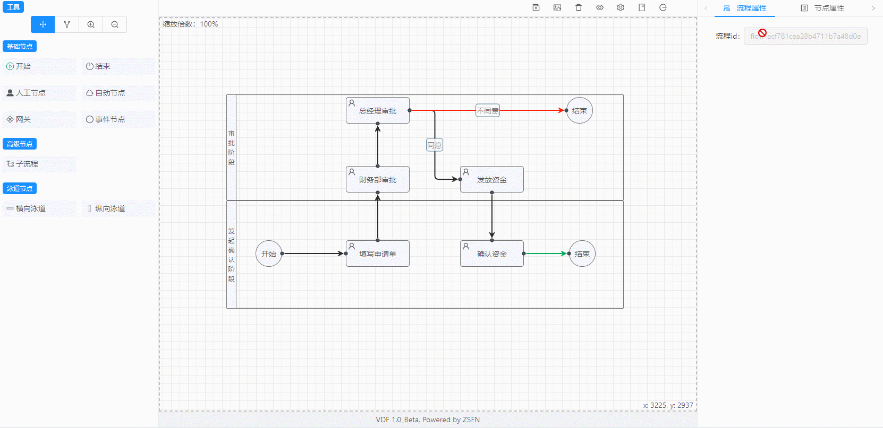883x428 pixels.
Task: Click the 泳道节点 section label
Action: click(x=20, y=188)
